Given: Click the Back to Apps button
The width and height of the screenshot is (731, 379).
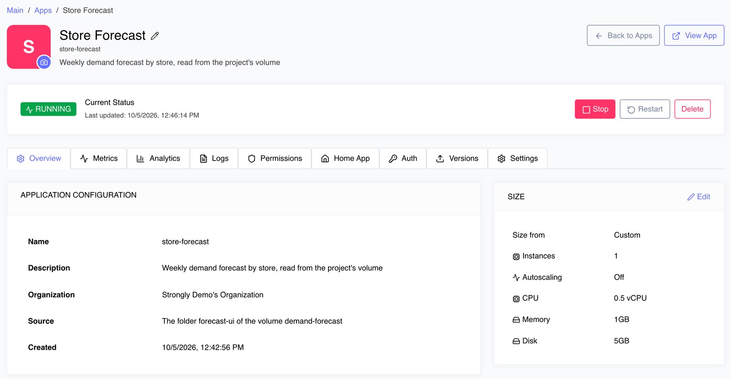Looking at the screenshot, I should point(623,35).
